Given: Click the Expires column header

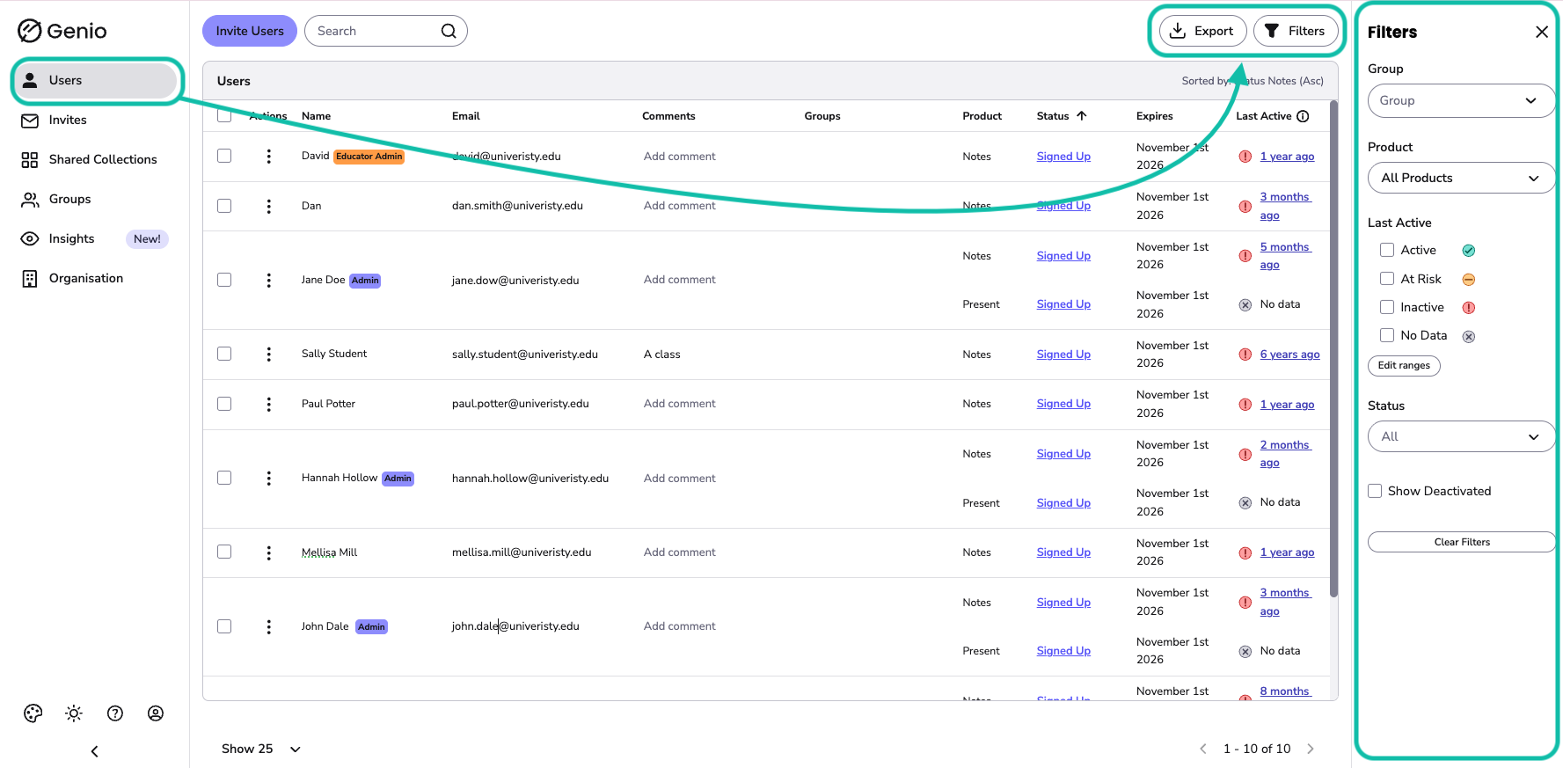Looking at the screenshot, I should [1155, 116].
